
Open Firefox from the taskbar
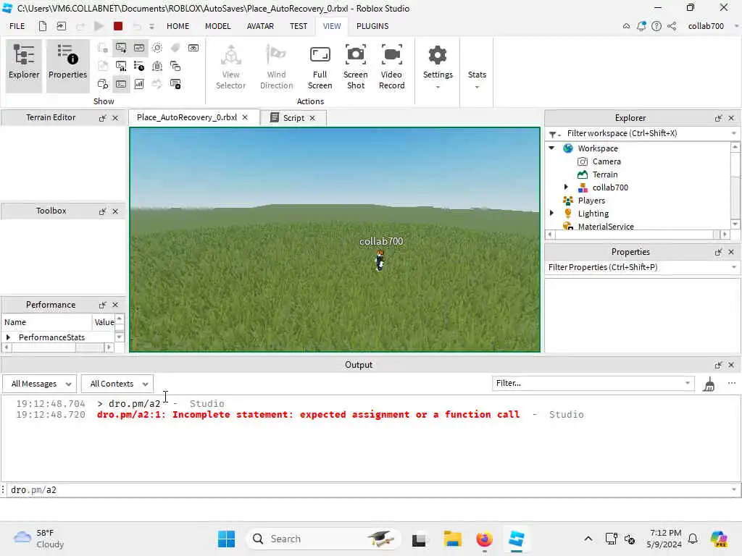[484, 539]
